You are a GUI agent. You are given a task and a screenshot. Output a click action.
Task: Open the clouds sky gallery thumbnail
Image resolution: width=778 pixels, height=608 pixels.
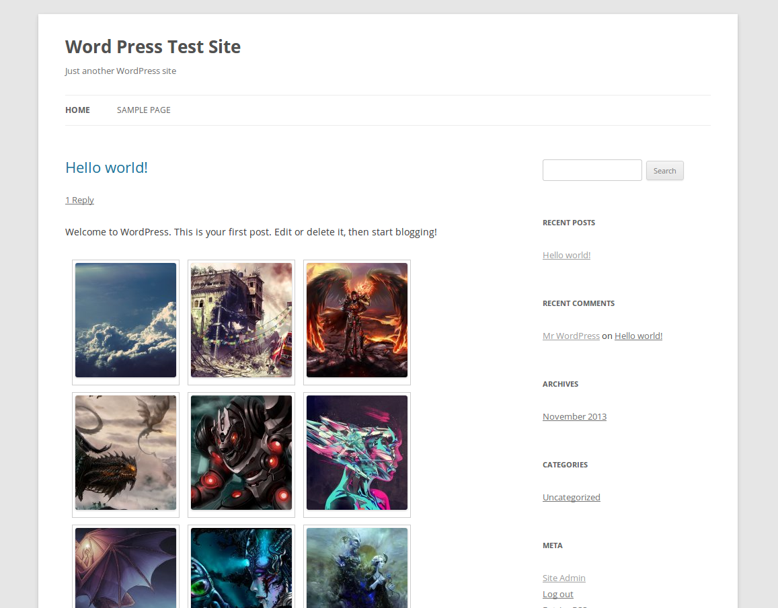[x=126, y=320]
